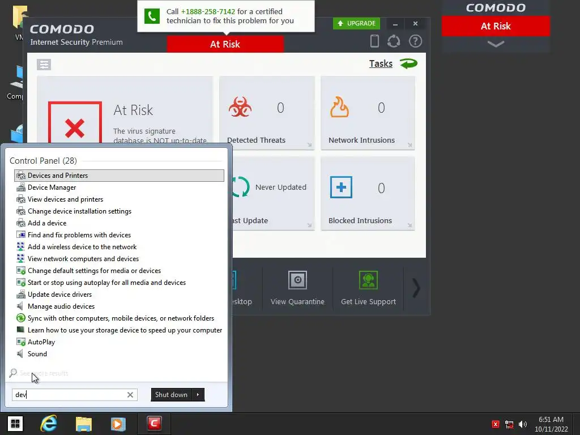Click the green phone call icon

(152, 16)
